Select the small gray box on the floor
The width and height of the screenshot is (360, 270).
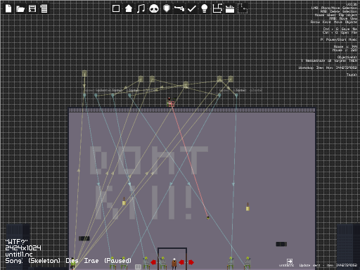(138, 266)
